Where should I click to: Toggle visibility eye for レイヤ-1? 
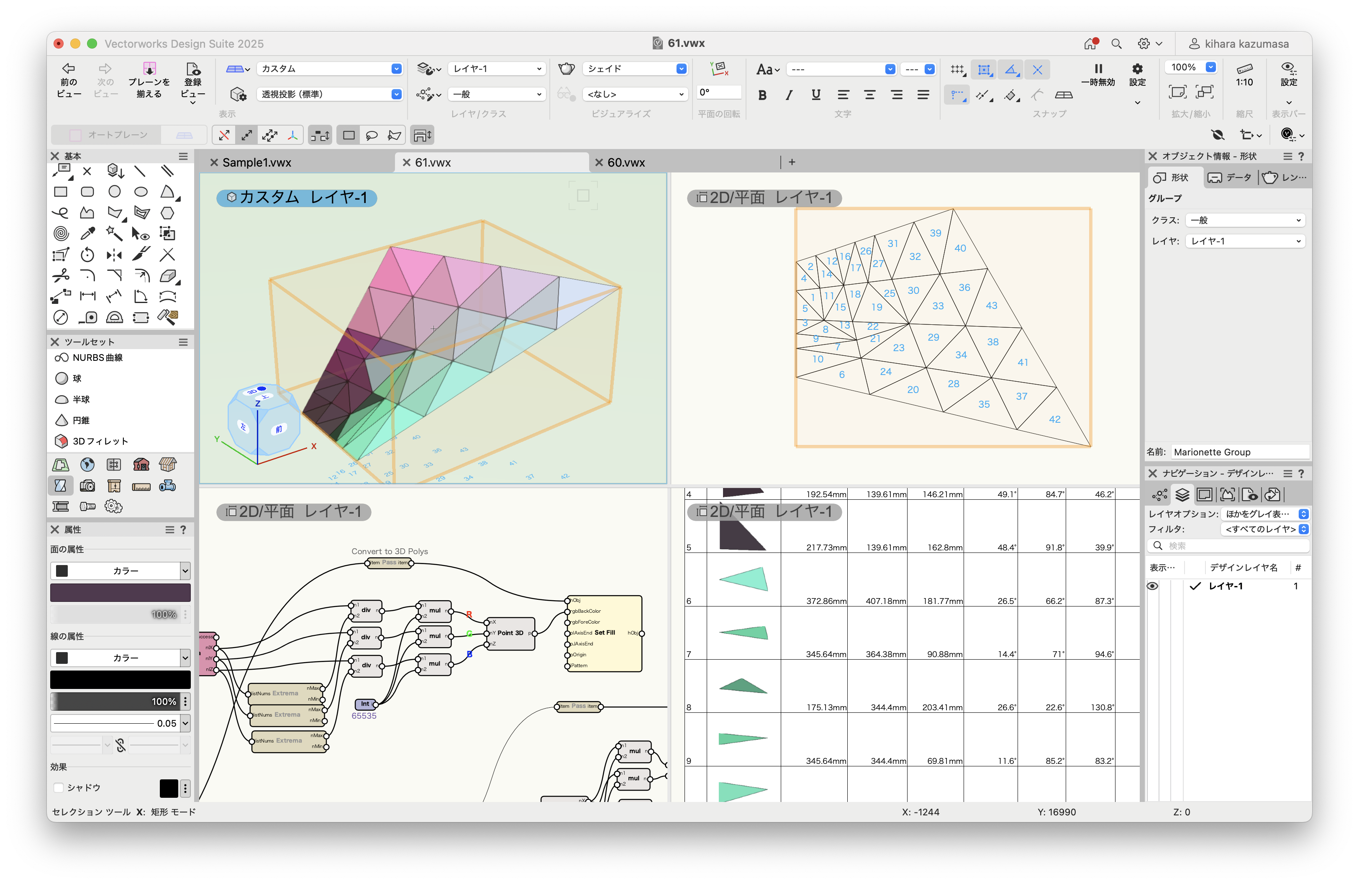[x=1152, y=586]
